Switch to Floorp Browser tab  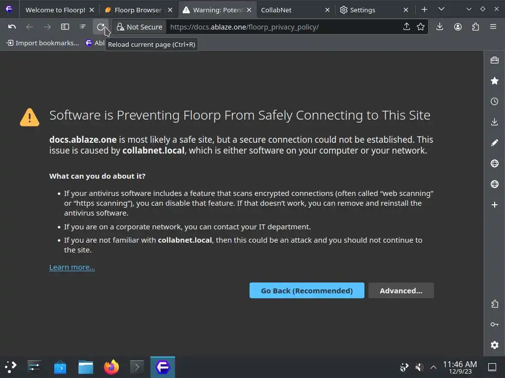[138, 10]
